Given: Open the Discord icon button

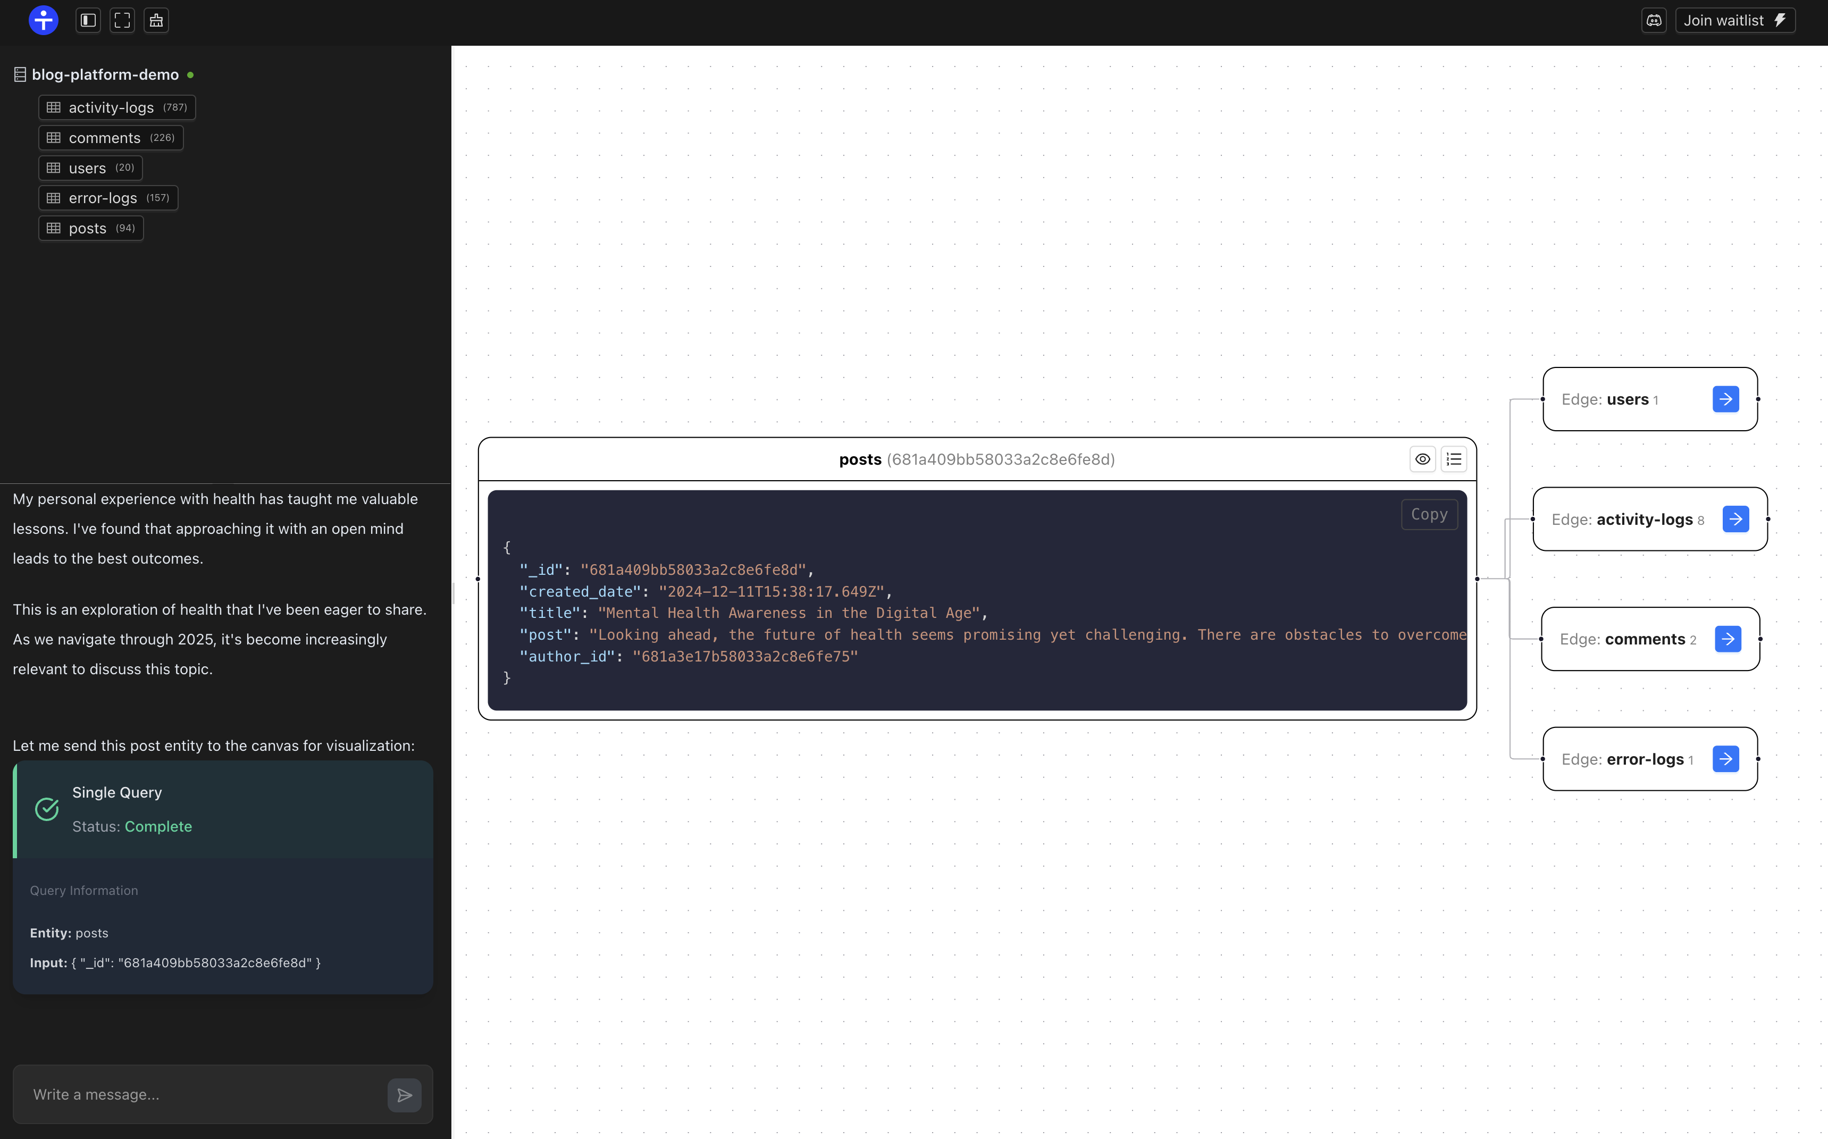Looking at the screenshot, I should (x=1653, y=20).
